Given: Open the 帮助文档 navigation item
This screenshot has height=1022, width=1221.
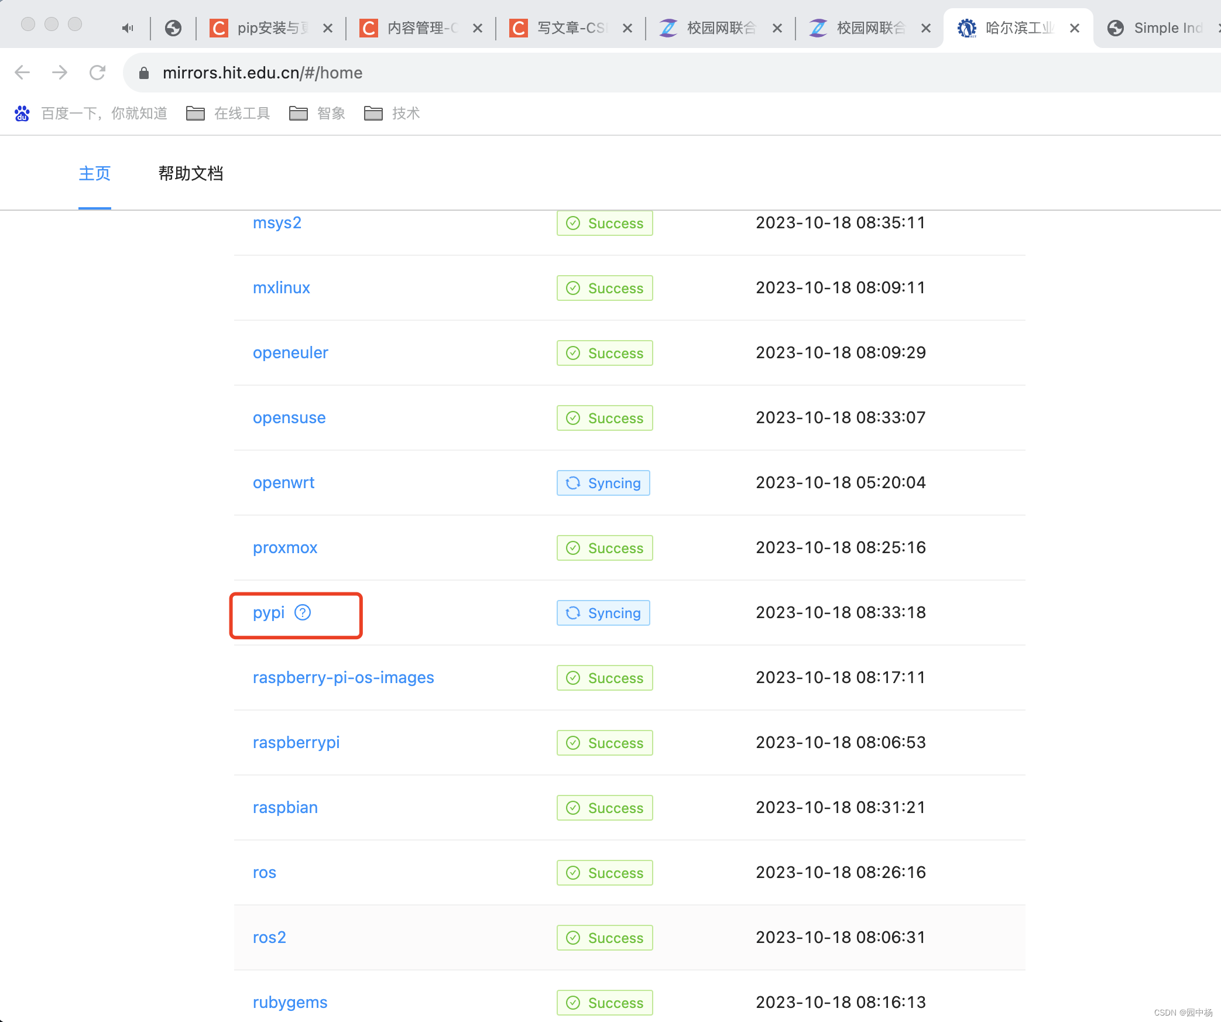Looking at the screenshot, I should point(191,174).
